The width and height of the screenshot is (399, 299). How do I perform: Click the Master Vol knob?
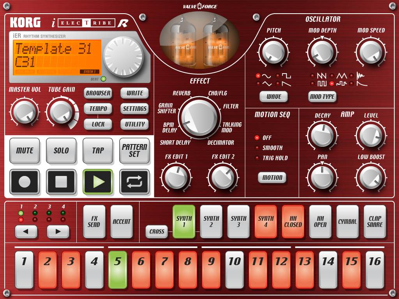click(x=24, y=112)
